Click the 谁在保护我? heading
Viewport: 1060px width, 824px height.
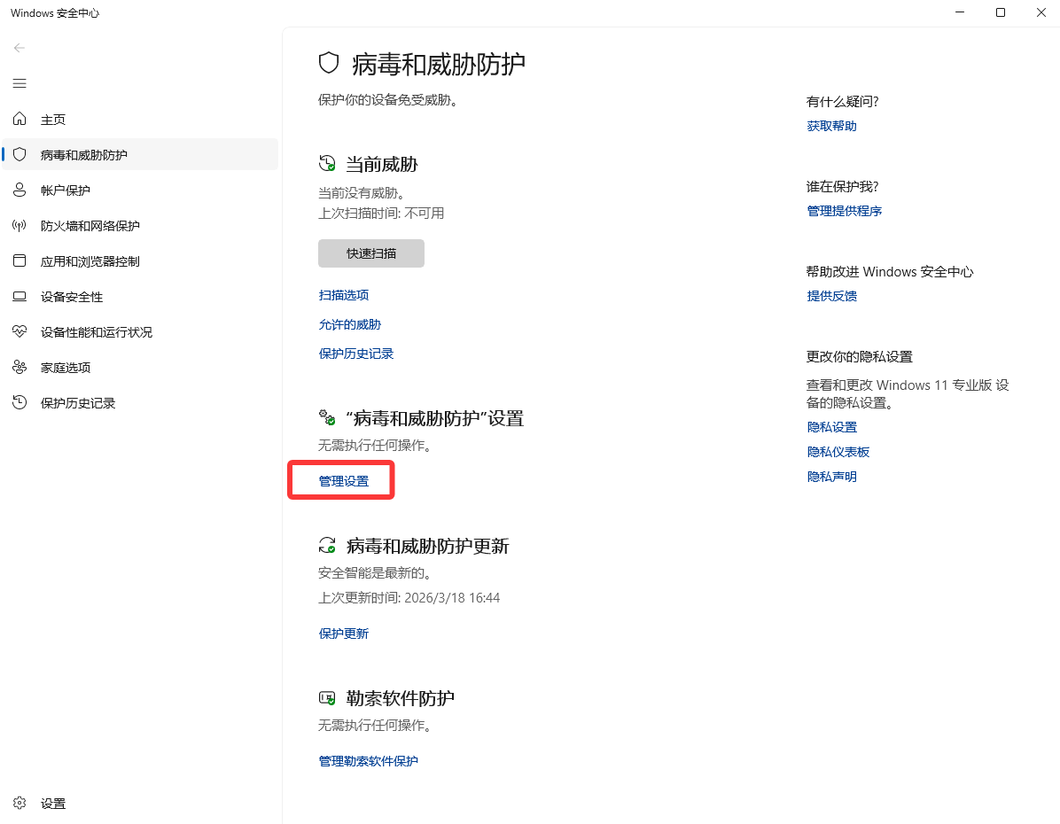[842, 187]
